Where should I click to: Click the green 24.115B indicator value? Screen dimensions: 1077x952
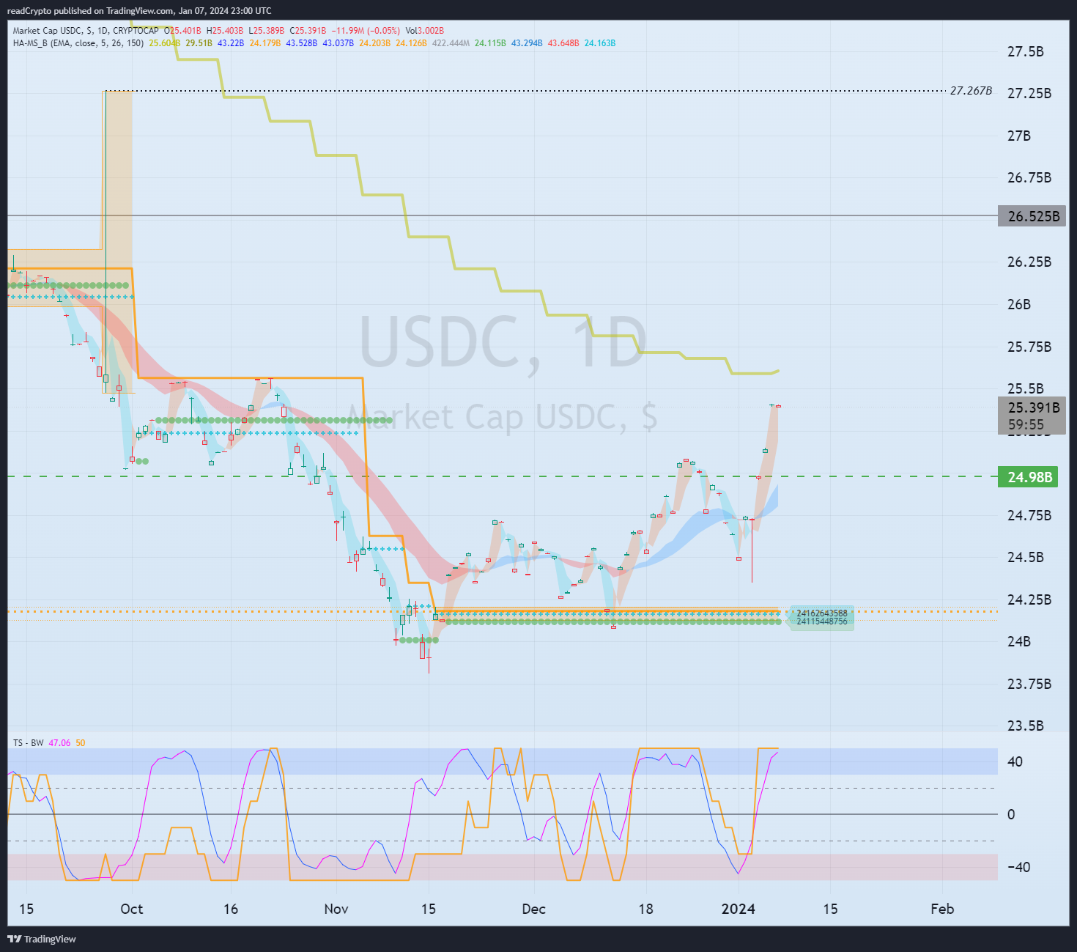coord(490,43)
